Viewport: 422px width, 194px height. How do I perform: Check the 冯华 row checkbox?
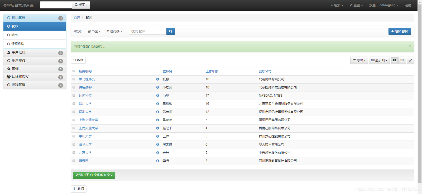[x=74, y=96]
